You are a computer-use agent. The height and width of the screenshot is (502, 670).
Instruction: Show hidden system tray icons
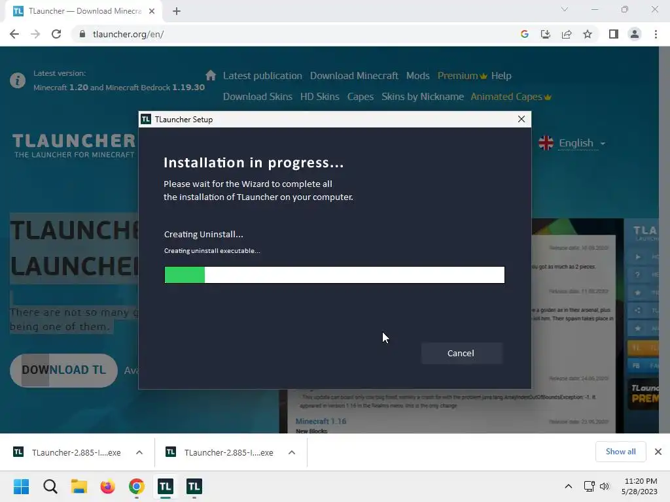point(569,486)
